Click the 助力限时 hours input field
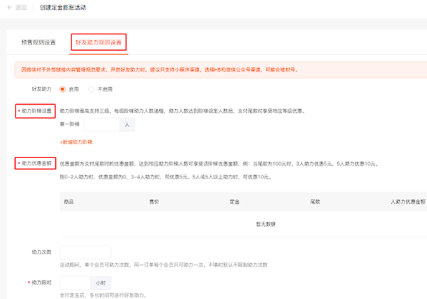 click(75, 283)
